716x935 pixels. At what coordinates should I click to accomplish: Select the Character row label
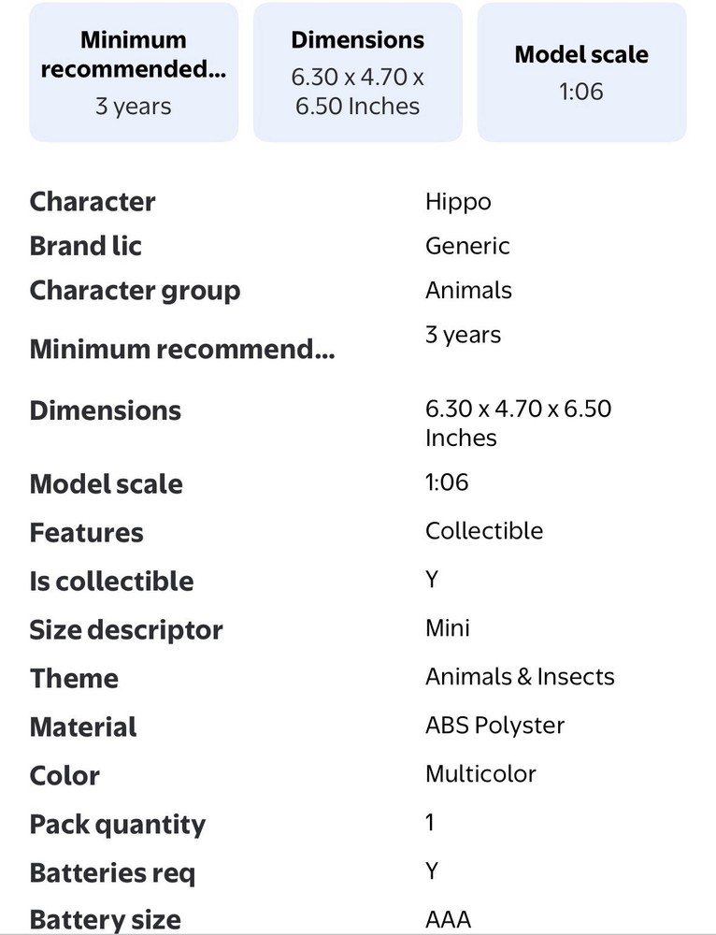pos(93,202)
